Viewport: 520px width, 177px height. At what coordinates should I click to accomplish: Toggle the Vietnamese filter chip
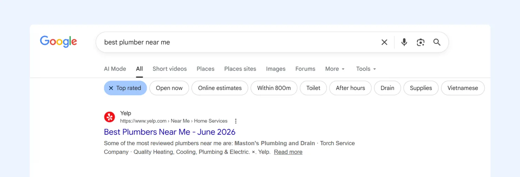click(x=463, y=88)
